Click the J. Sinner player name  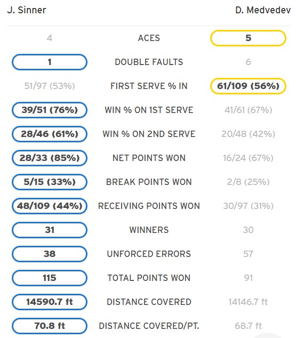pyautogui.click(x=27, y=10)
